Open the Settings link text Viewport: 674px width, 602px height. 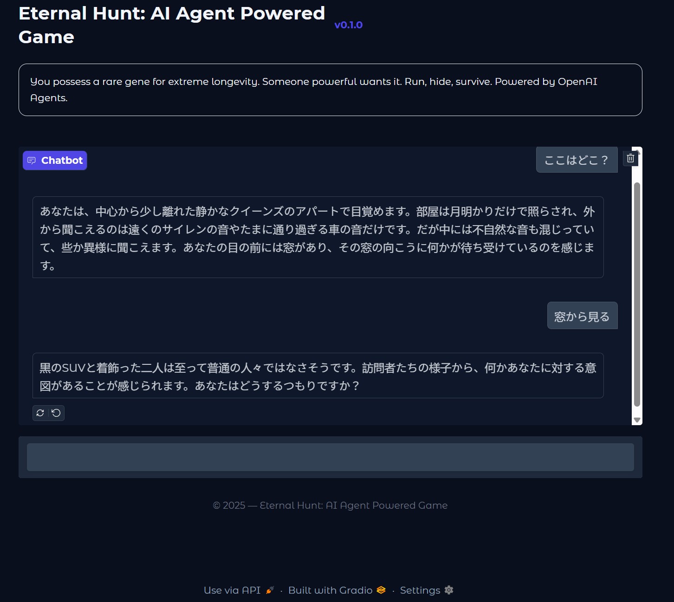point(420,590)
